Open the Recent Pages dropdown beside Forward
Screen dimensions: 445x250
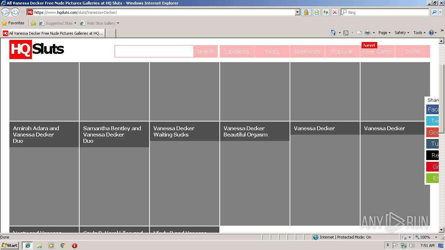(23, 12)
